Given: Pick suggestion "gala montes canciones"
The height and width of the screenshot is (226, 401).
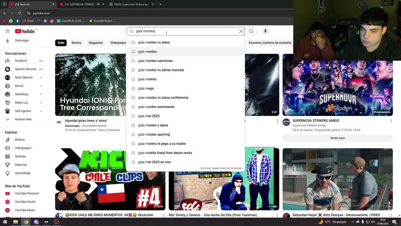Looking at the screenshot, I should point(185,61).
